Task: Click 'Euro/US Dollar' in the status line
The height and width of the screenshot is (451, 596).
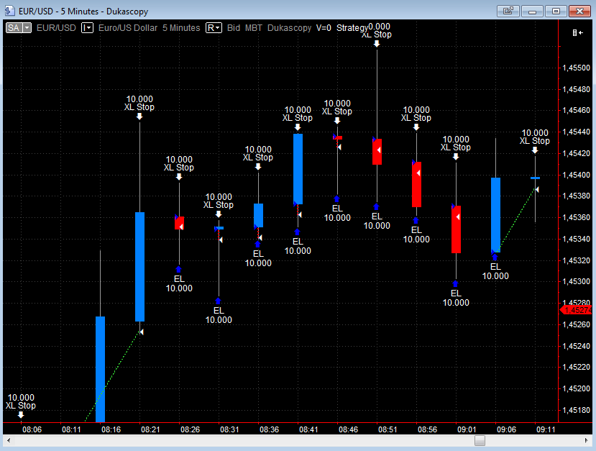Action: click(x=128, y=28)
